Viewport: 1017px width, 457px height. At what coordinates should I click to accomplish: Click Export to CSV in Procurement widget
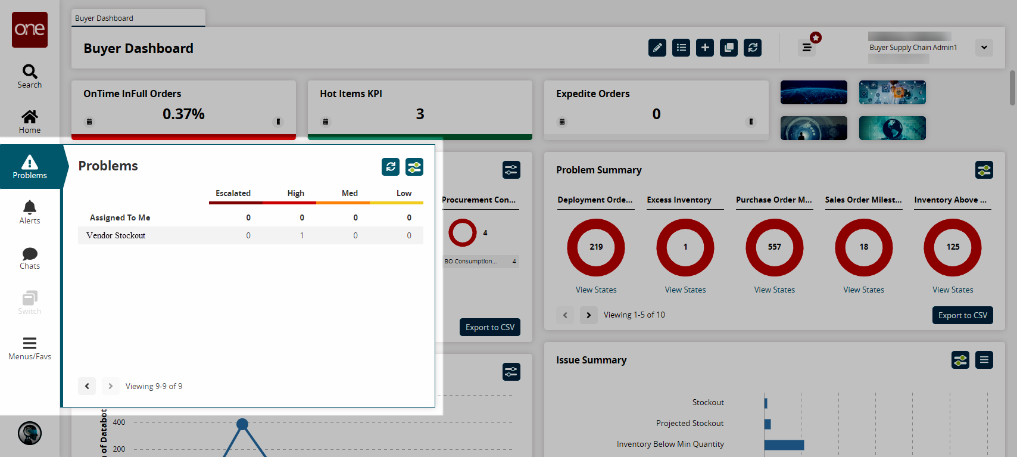490,327
